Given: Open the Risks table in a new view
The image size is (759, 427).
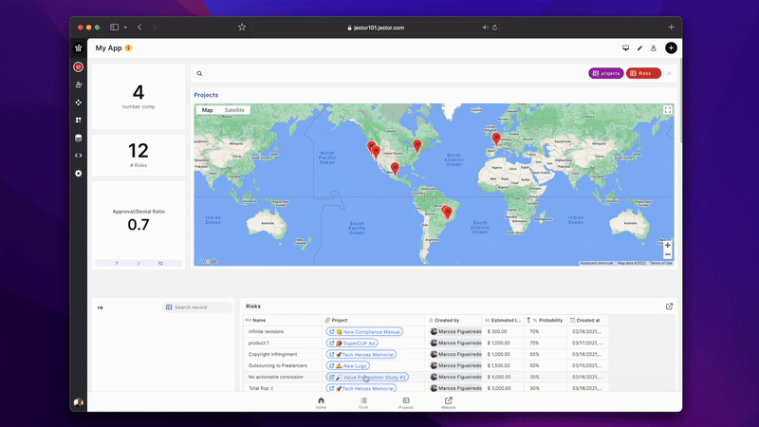Looking at the screenshot, I should pyautogui.click(x=670, y=306).
